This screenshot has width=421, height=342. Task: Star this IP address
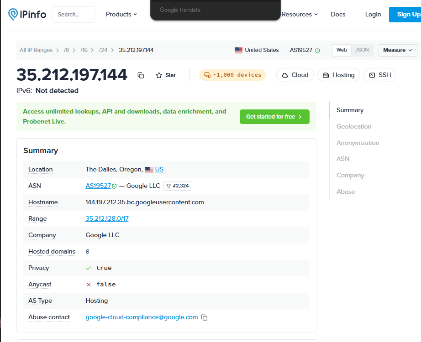pyautogui.click(x=166, y=75)
